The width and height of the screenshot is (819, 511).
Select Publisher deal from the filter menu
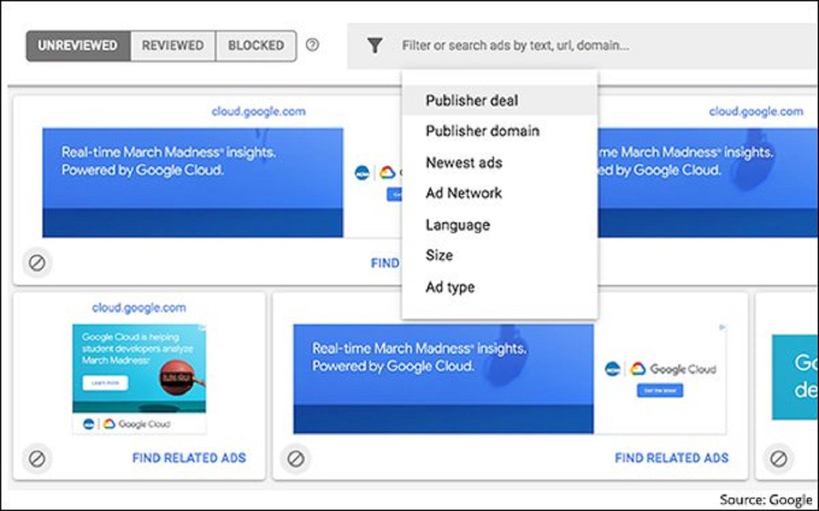click(x=472, y=100)
